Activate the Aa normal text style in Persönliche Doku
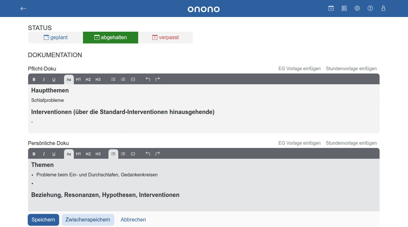 click(69, 154)
